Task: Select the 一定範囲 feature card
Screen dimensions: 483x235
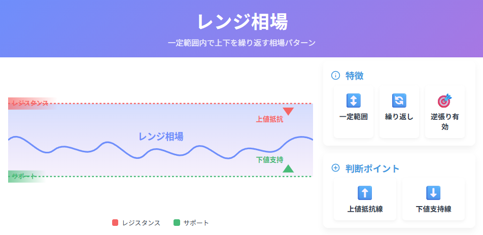Action: click(x=353, y=112)
